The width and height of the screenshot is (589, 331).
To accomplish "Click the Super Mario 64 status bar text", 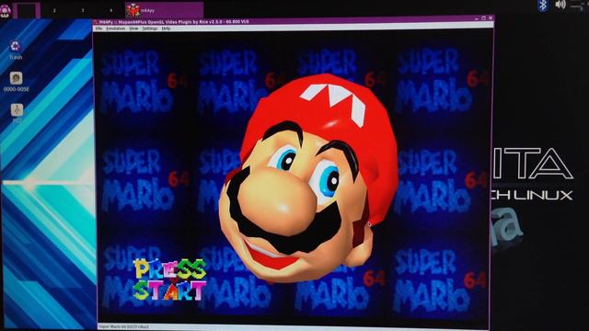I will click(123, 327).
